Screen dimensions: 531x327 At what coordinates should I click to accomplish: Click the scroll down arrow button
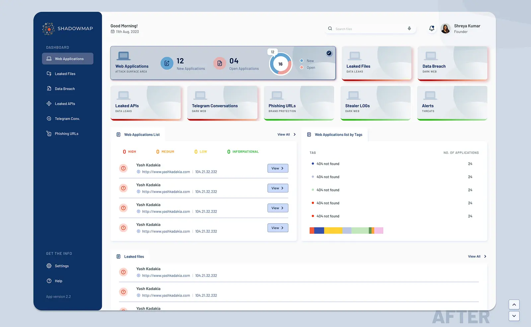(514, 316)
